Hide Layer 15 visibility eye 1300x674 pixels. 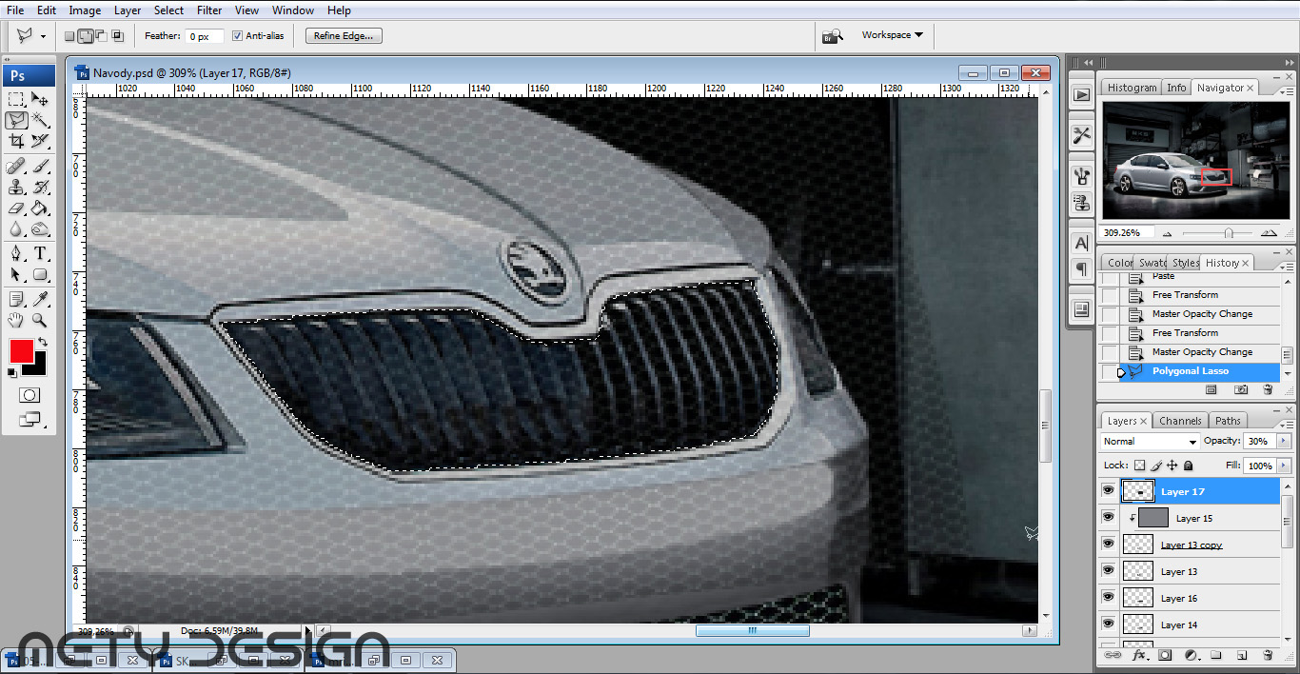pyautogui.click(x=1108, y=517)
